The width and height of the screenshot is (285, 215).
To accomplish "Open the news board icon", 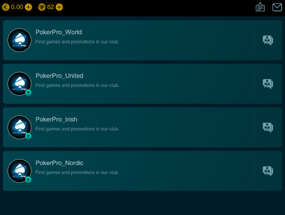I will click(260, 7).
